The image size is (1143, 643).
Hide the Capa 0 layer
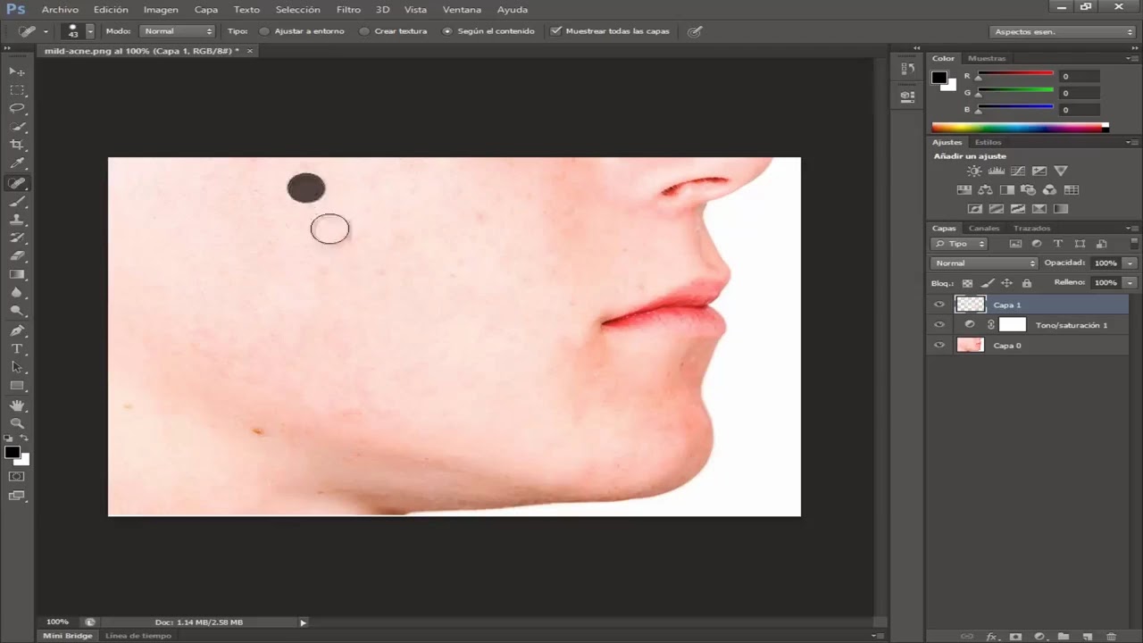[939, 345]
